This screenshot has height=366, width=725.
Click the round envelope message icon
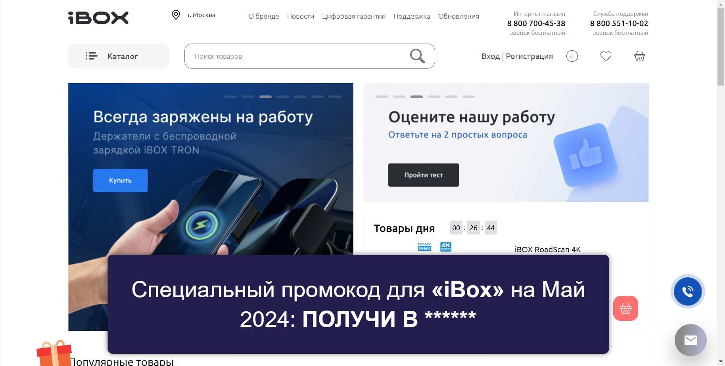690,340
